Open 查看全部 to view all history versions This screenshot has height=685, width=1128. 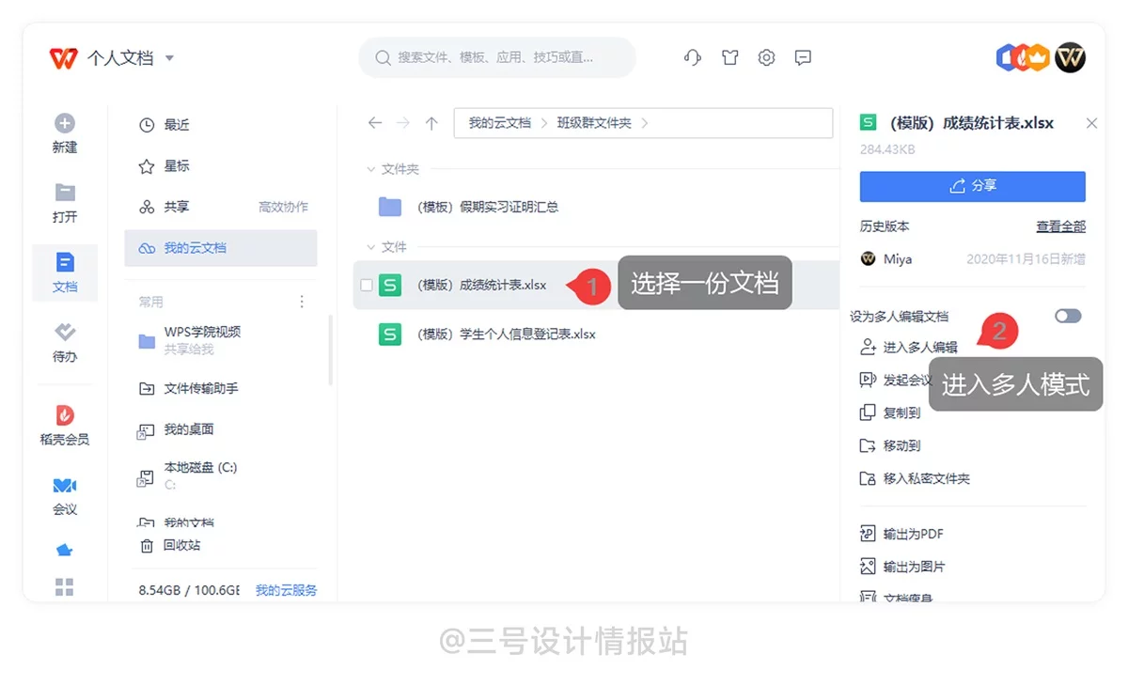coord(1061,226)
